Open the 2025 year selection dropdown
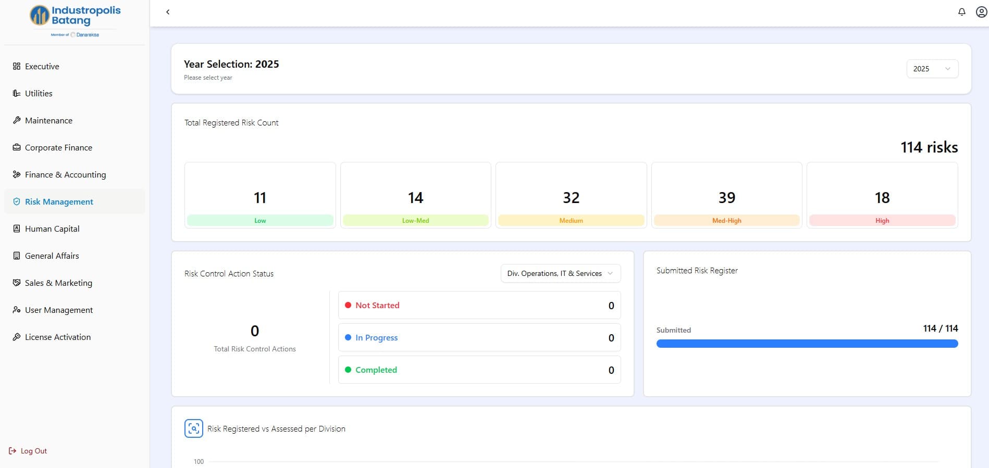The width and height of the screenshot is (989, 468). (x=932, y=69)
